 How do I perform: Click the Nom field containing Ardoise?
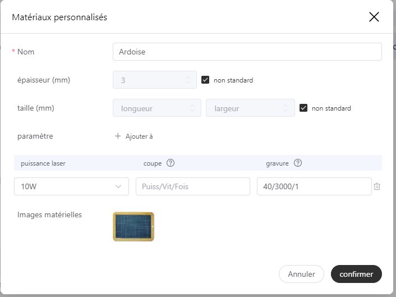[247, 52]
